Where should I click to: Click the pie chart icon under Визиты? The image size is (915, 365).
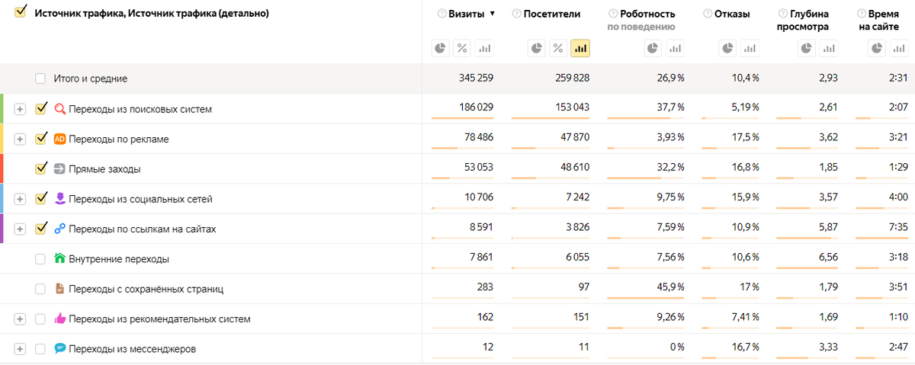tap(440, 49)
